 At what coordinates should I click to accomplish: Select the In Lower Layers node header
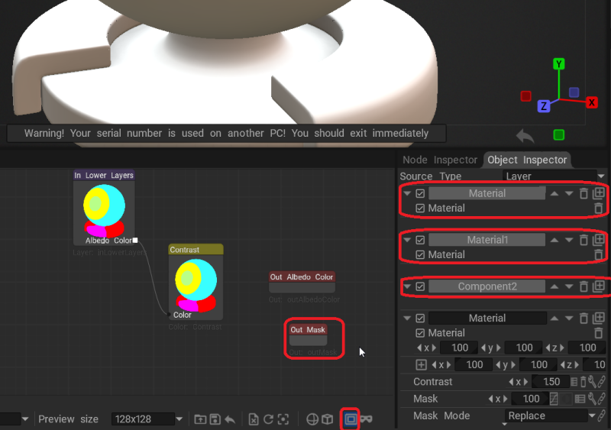pos(104,175)
